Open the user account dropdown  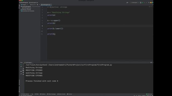point(127,3)
